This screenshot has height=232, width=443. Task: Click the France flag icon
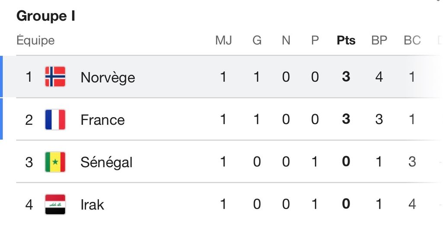55,119
